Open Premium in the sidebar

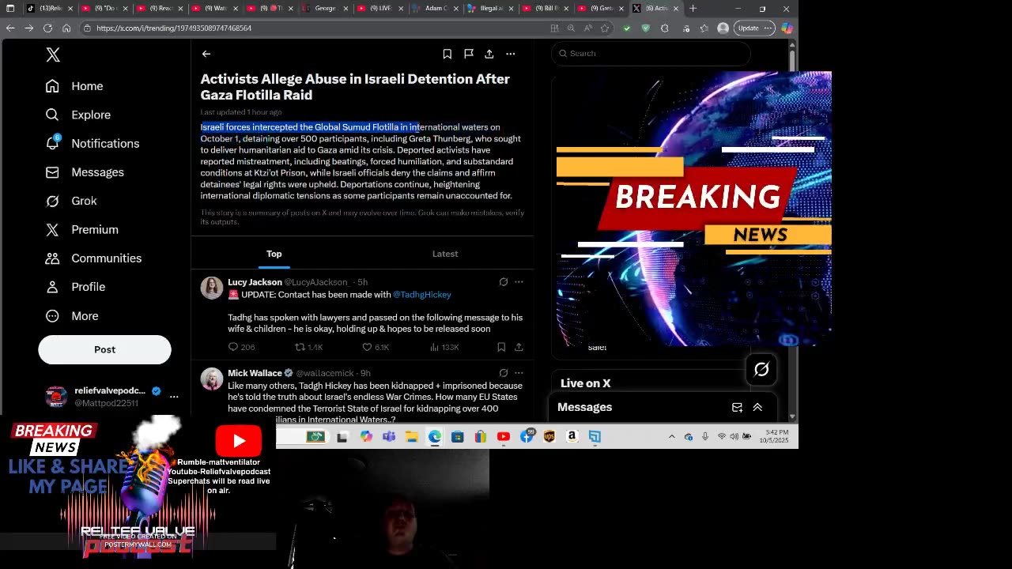81,230
